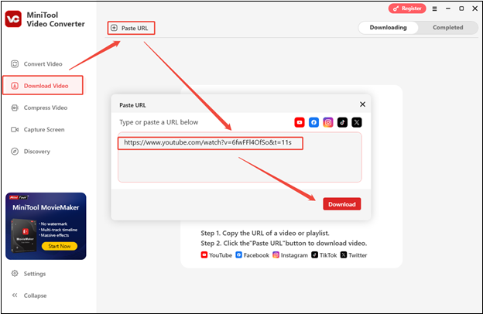Click the TikTok icon below the steps
Image resolution: width=483 pixels, height=314 pixels.
click(314, 255)
